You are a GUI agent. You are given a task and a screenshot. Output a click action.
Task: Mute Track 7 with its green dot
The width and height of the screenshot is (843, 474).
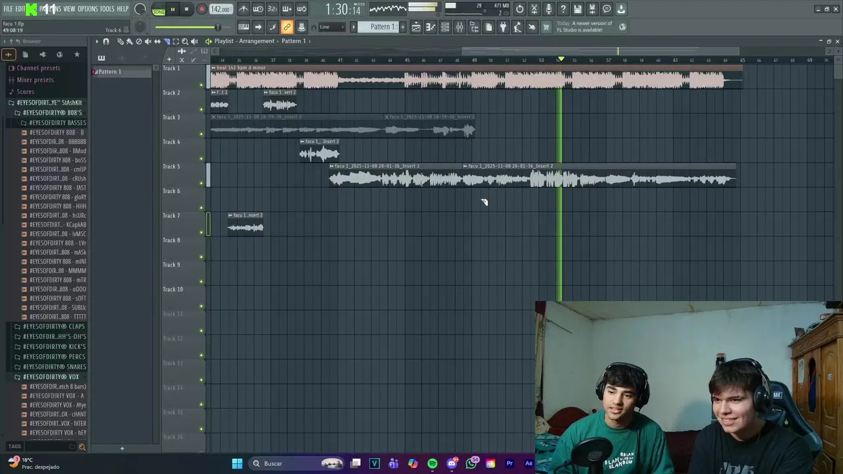click(x=202, y=232)
